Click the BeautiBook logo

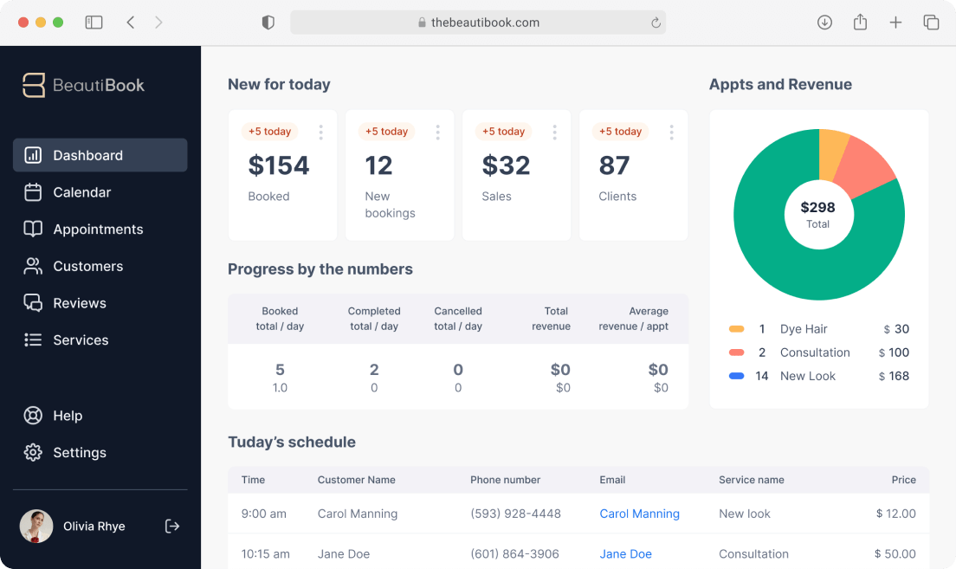[81, 85]
